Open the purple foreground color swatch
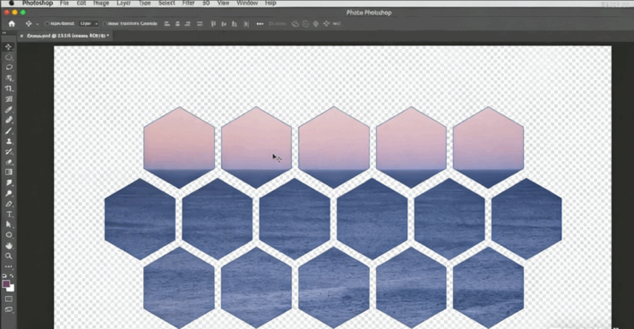 (x=6, y=283)
